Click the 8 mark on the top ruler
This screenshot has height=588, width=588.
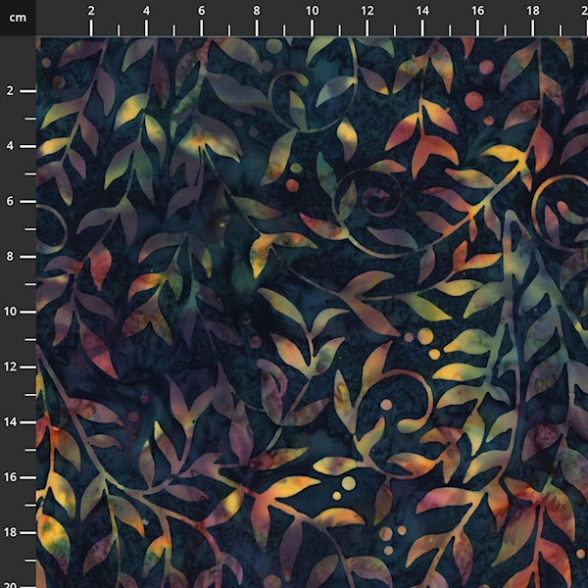pos(256,10)
